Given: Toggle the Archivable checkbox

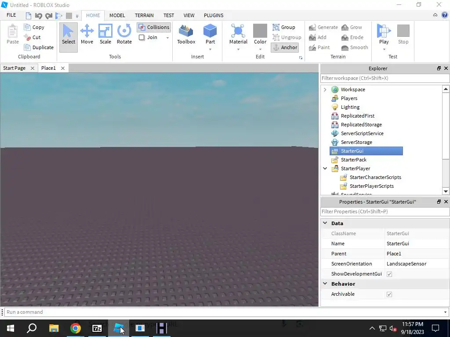Looking at the screenshot, I should 389,294.
